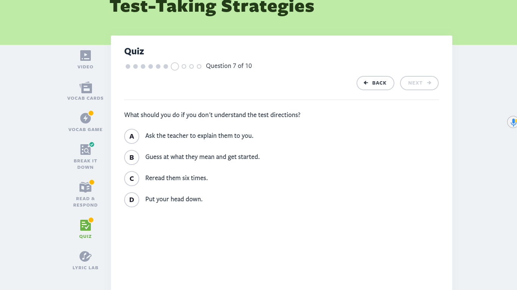517x290 pixels.
Task: Jump to first question progress dot
Action: click(x=128, y=66)
